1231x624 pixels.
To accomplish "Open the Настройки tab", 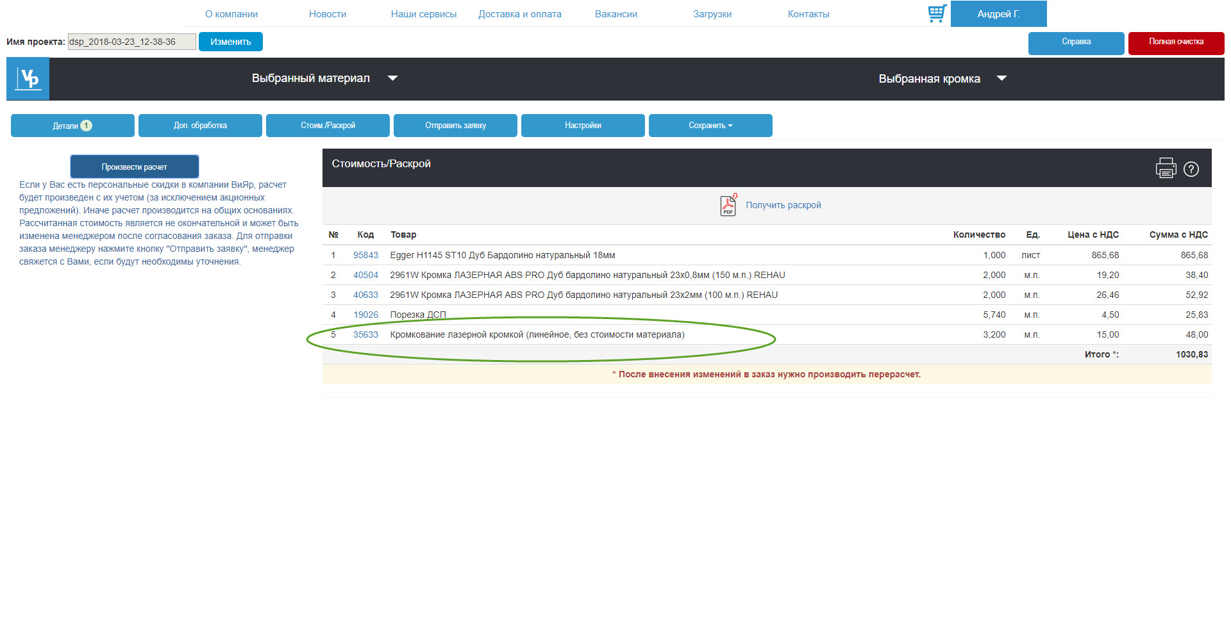I will coord(583,126).
